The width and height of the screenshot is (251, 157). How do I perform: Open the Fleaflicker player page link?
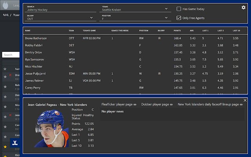click(x=119, y=104)
